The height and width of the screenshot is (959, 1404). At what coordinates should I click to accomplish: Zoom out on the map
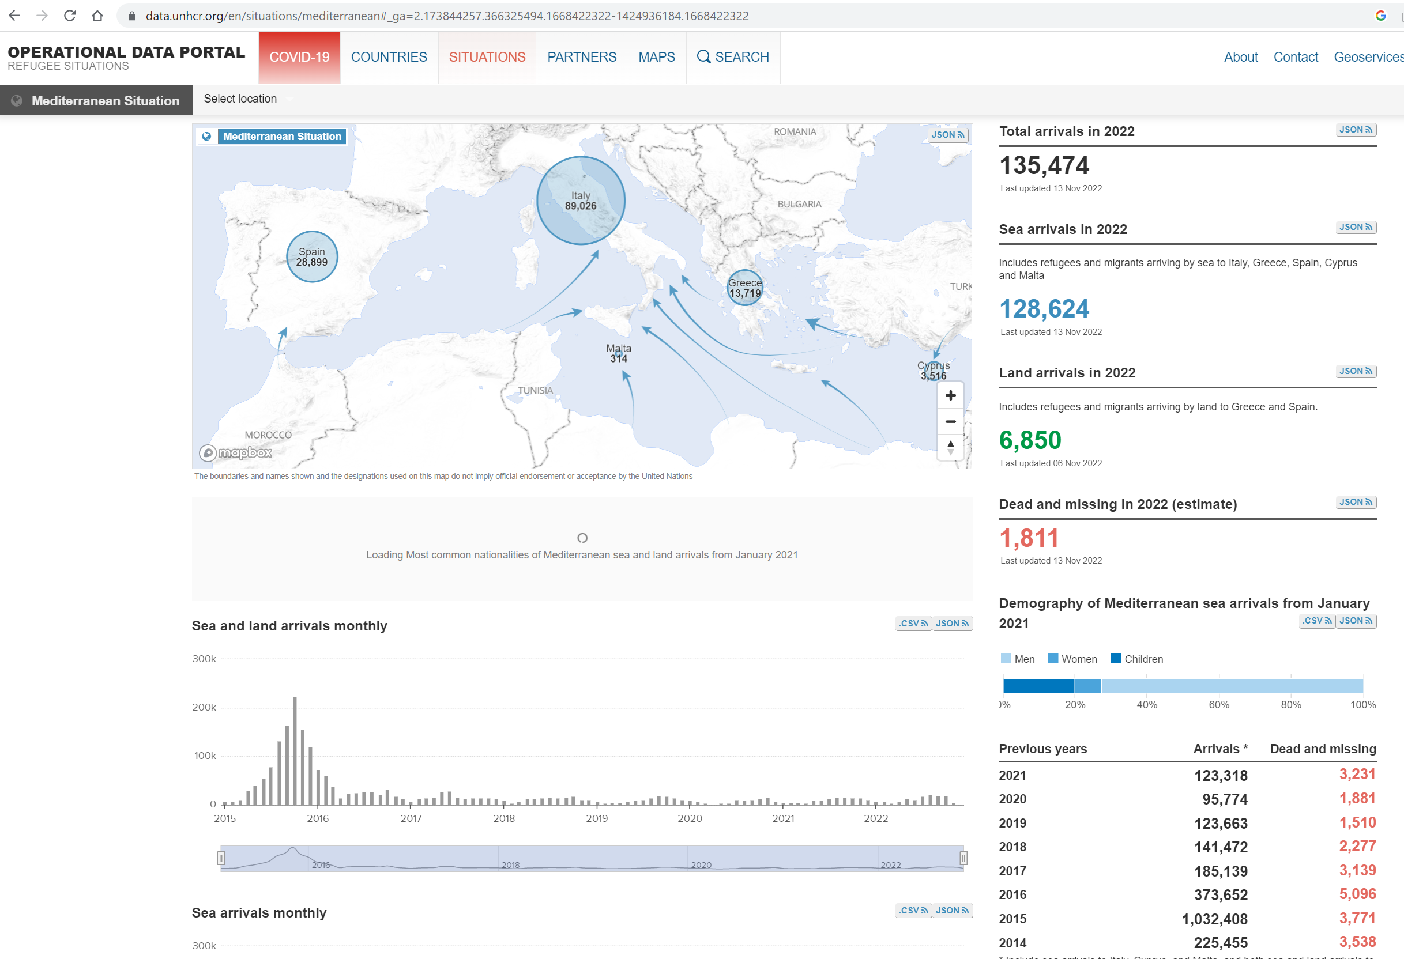[x=950, y=421]
